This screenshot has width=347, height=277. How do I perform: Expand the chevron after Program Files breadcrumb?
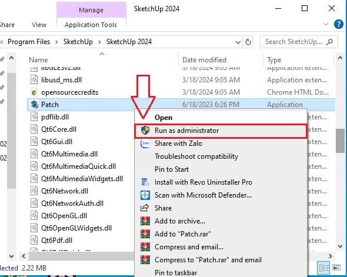(56, 42)
